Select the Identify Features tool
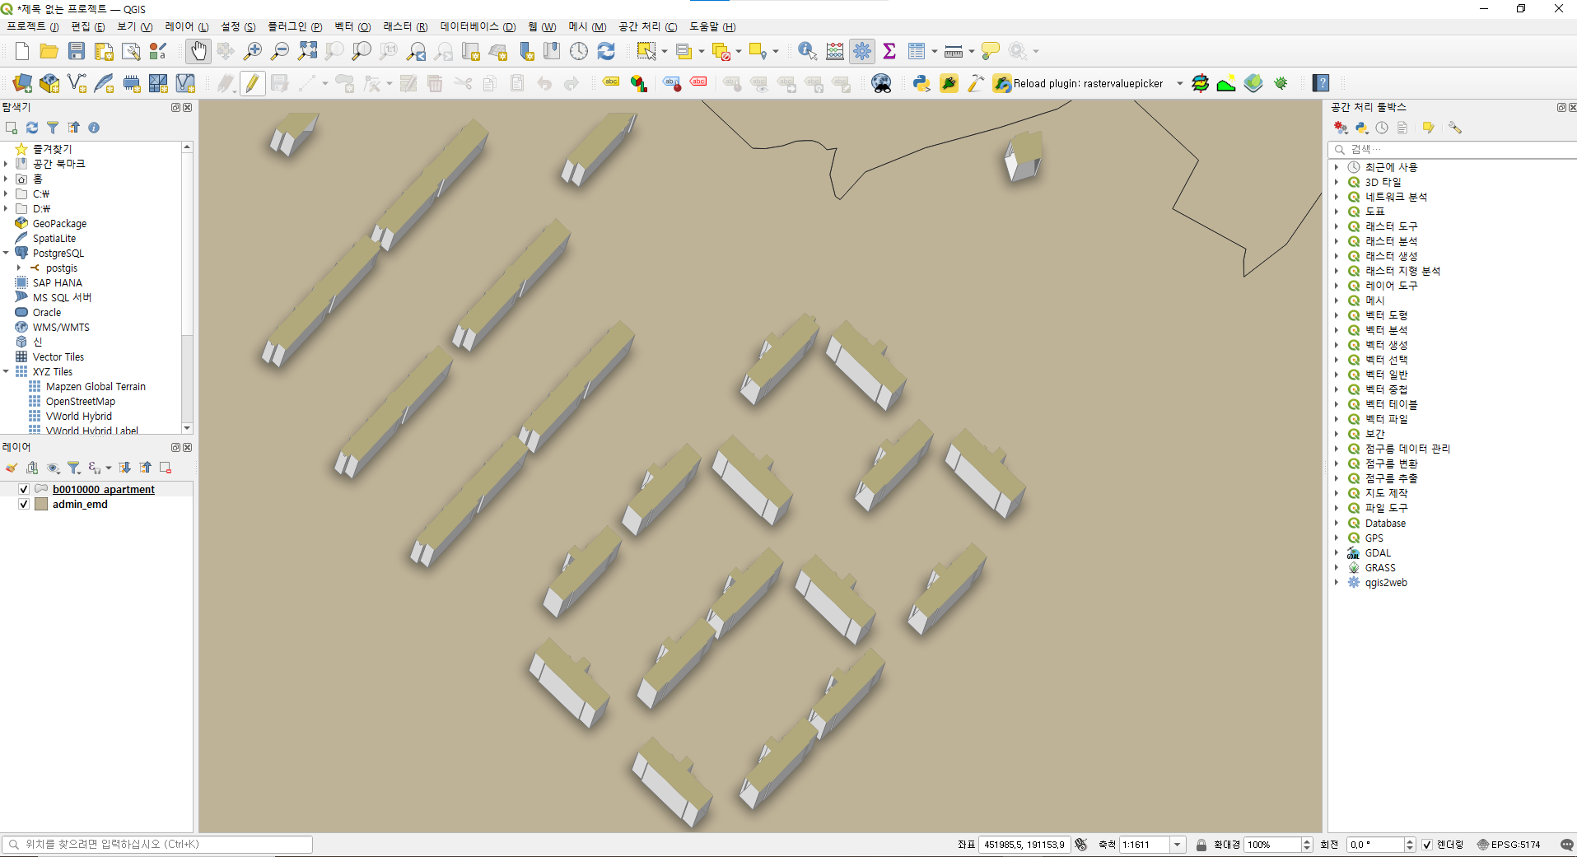 (x=807, y=50)
